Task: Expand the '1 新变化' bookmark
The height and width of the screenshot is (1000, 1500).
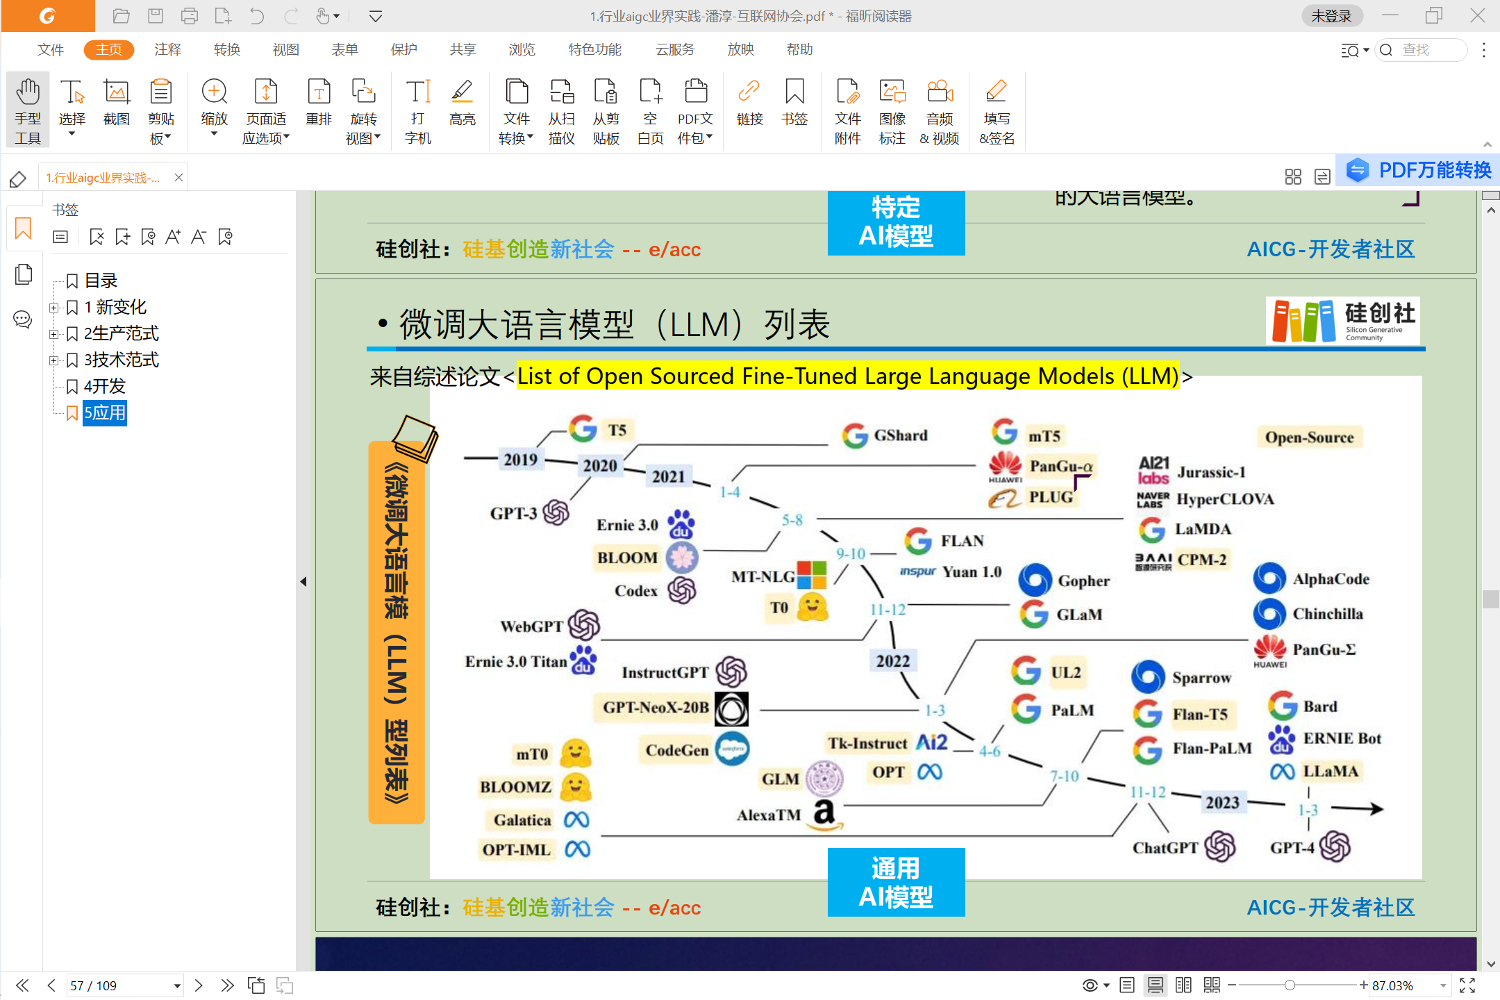Action: (x=53, y=307)
